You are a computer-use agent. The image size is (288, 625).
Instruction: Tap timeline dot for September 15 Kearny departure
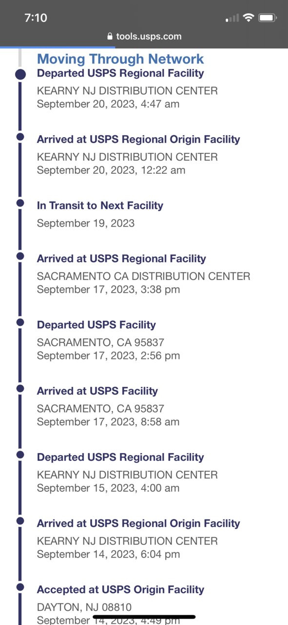point(20,455)
